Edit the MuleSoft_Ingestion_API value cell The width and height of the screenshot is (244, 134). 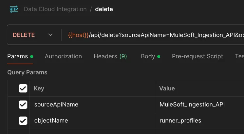(x=199, y=105)
